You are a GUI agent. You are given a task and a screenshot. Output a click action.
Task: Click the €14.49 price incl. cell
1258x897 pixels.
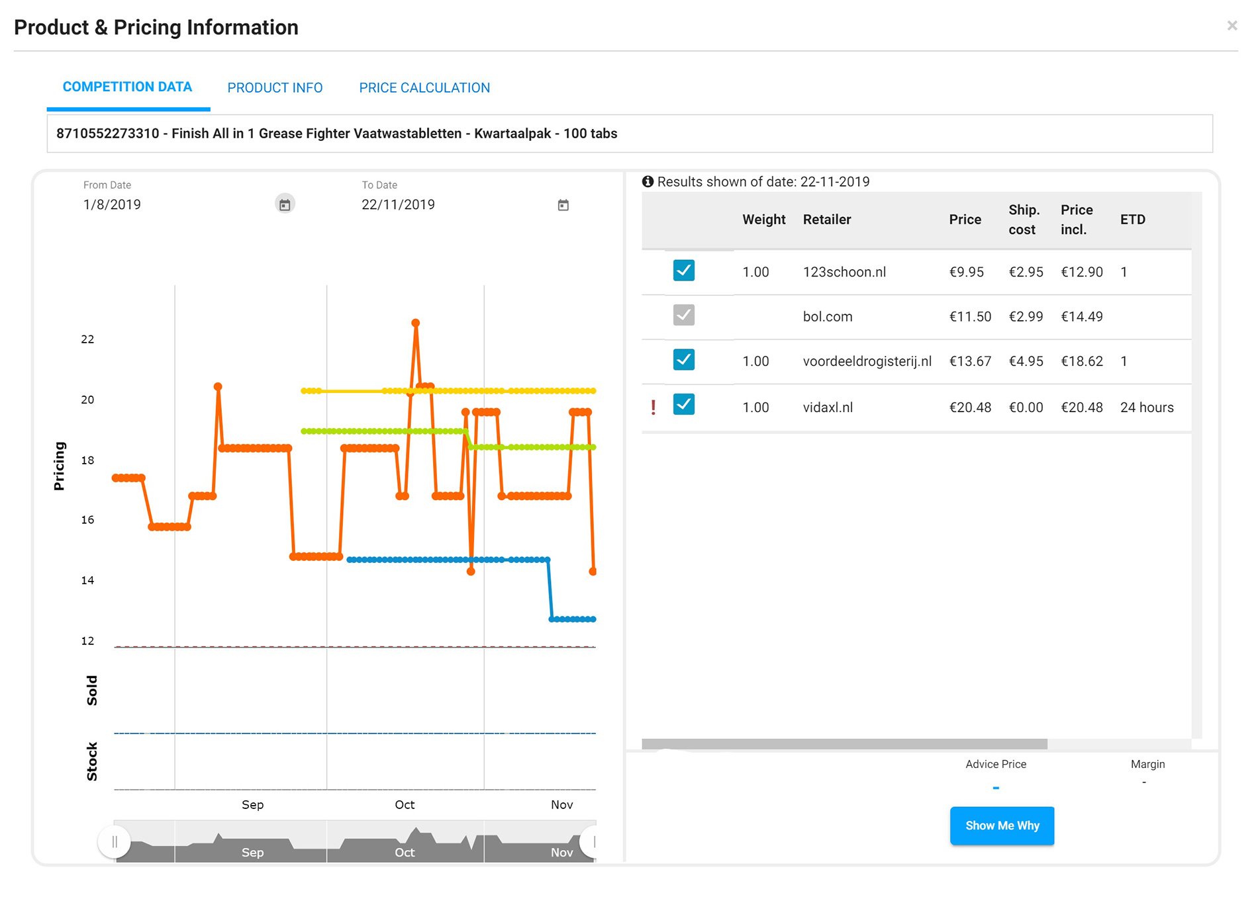(1082, 316)
